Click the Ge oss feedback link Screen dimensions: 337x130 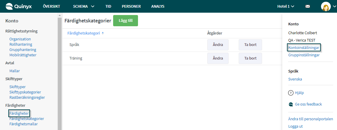[308, 104]
